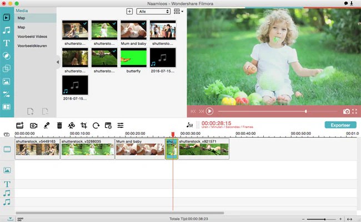Click the Exporteer button
This screenshot has width=361, height=222.
tap(340, 125)
